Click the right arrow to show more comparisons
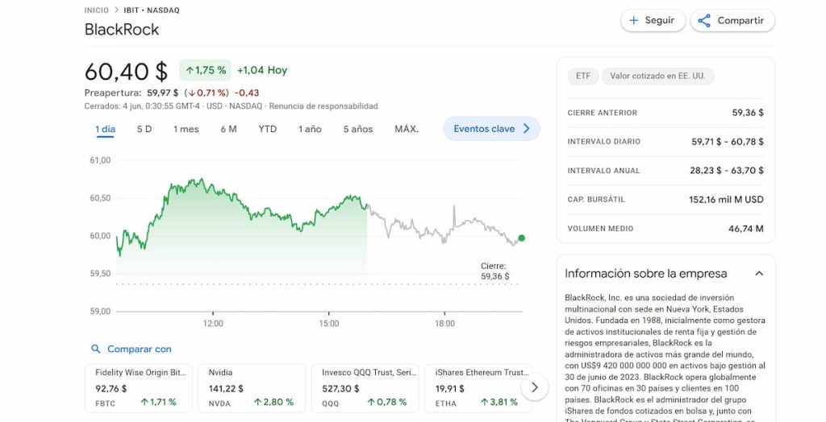The height and width of the screenshot is (422, 826). click(x=535, y=388)
